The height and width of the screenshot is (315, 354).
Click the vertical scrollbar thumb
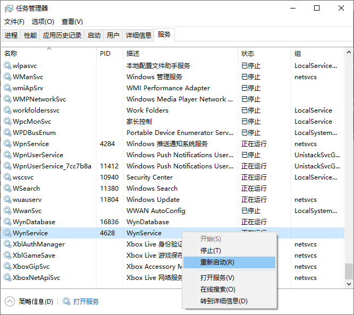(349, 271)
